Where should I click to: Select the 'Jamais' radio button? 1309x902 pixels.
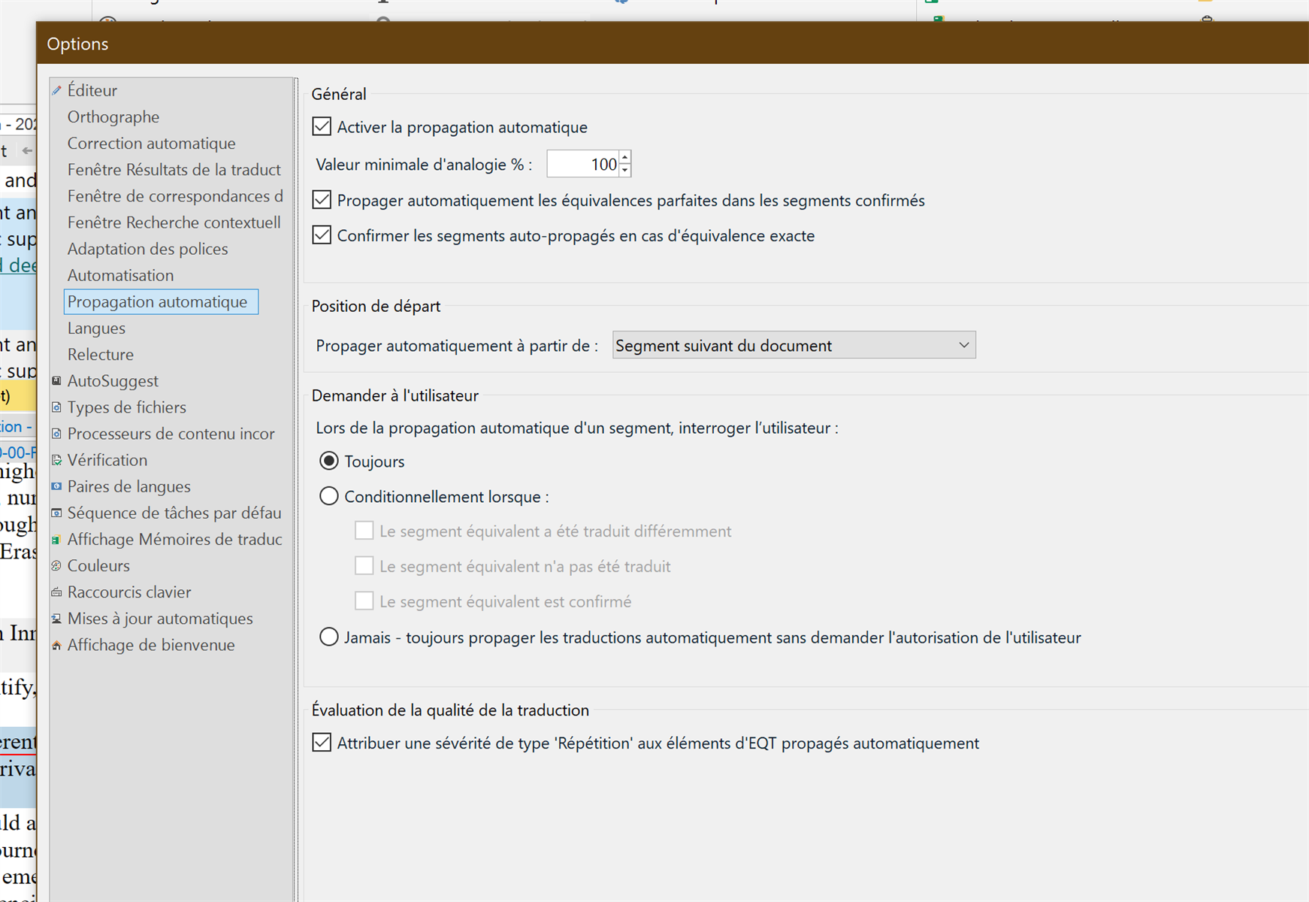pos(328,636)
